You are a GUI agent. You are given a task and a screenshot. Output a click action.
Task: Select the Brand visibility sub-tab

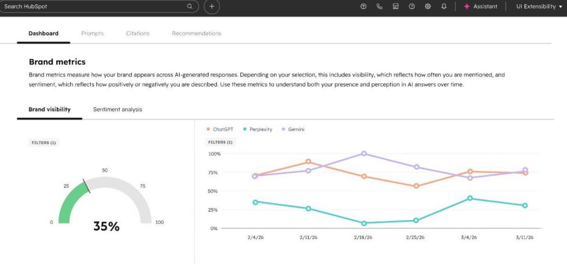pos(49,109)
